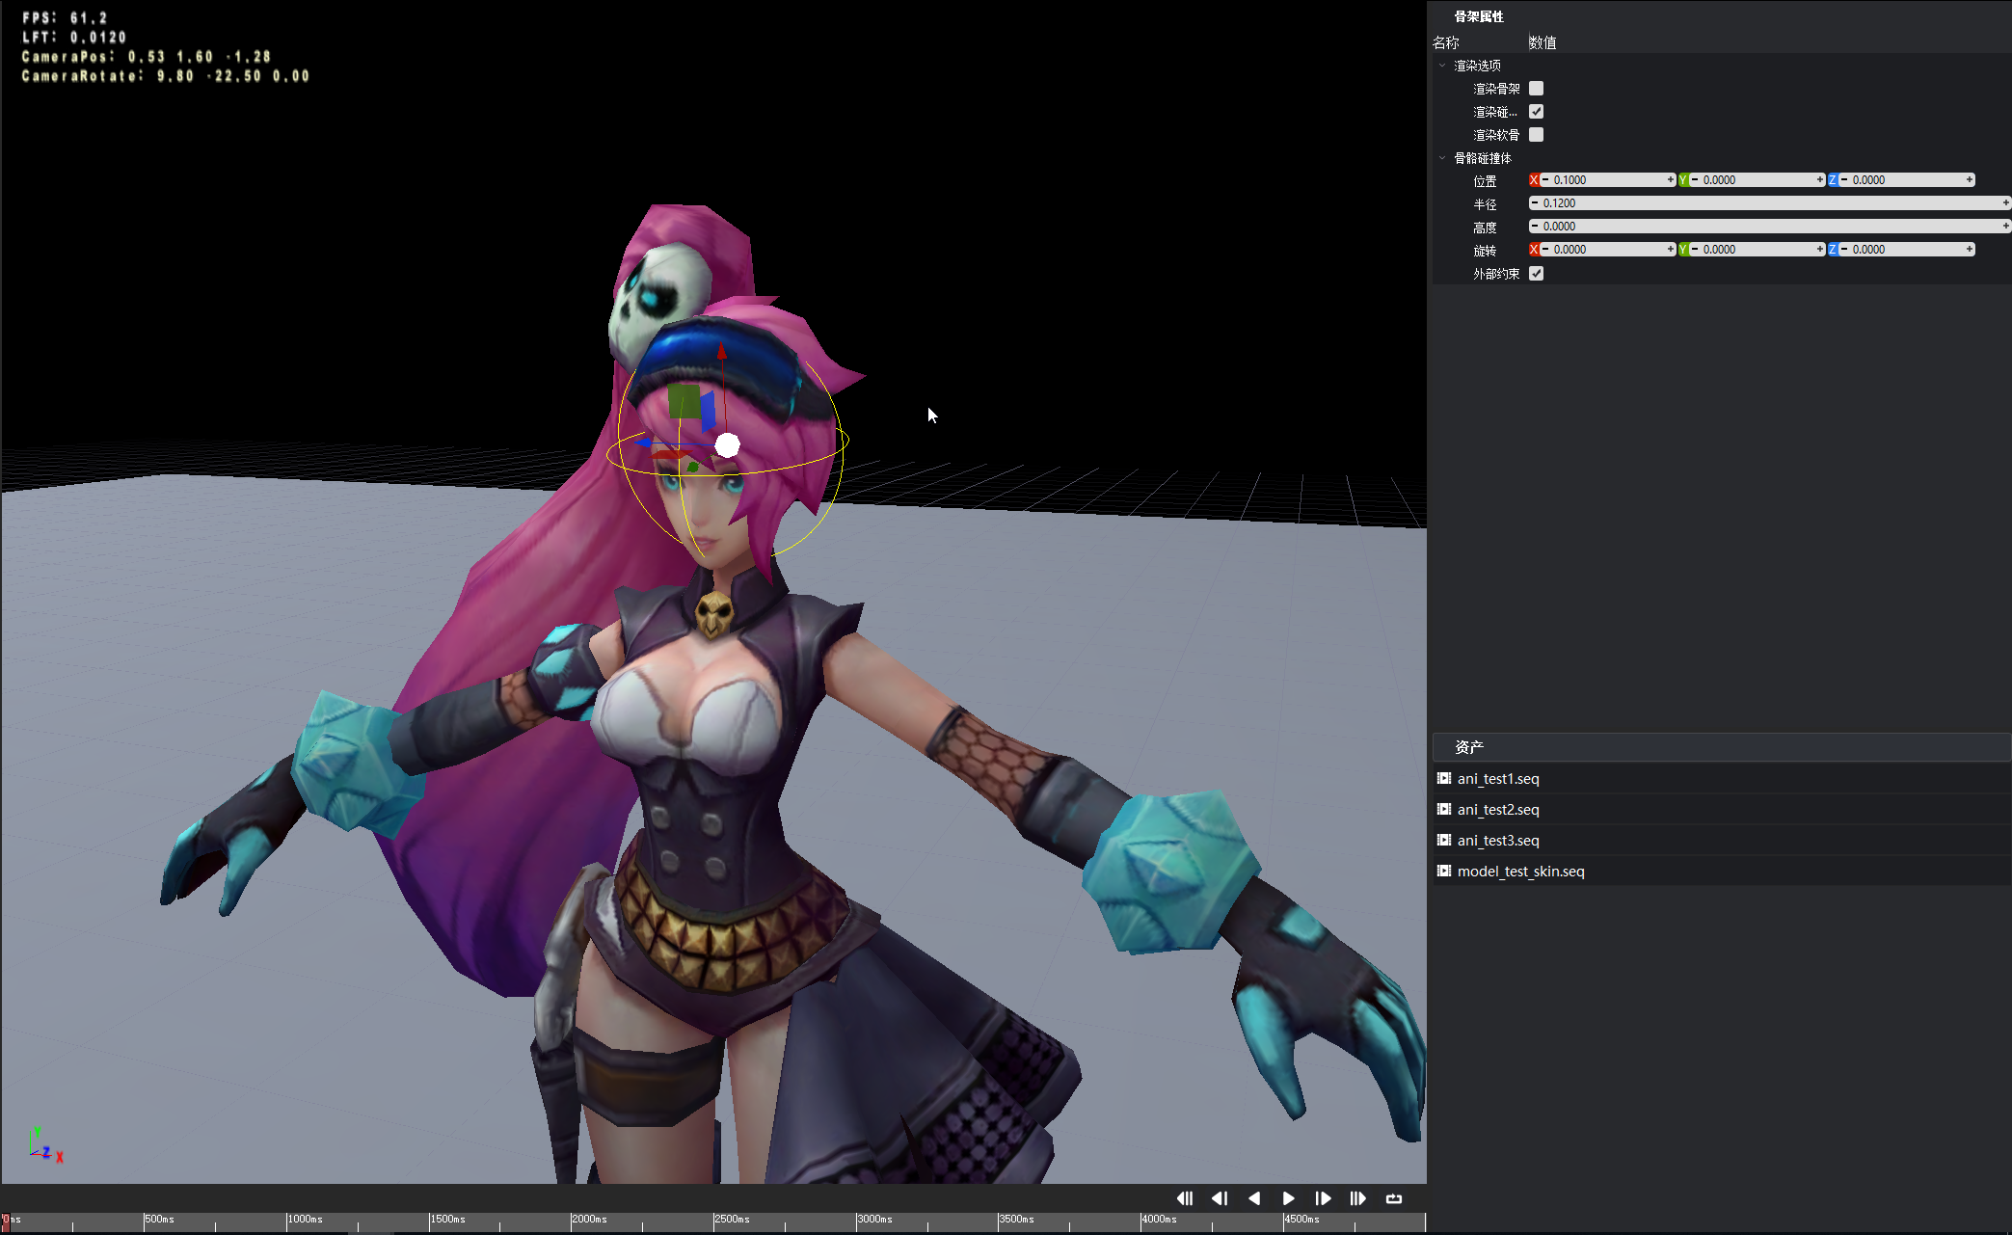
Task: Click the green plane gizmo handle
Action: pyautogui.click(x=684, y=401)
